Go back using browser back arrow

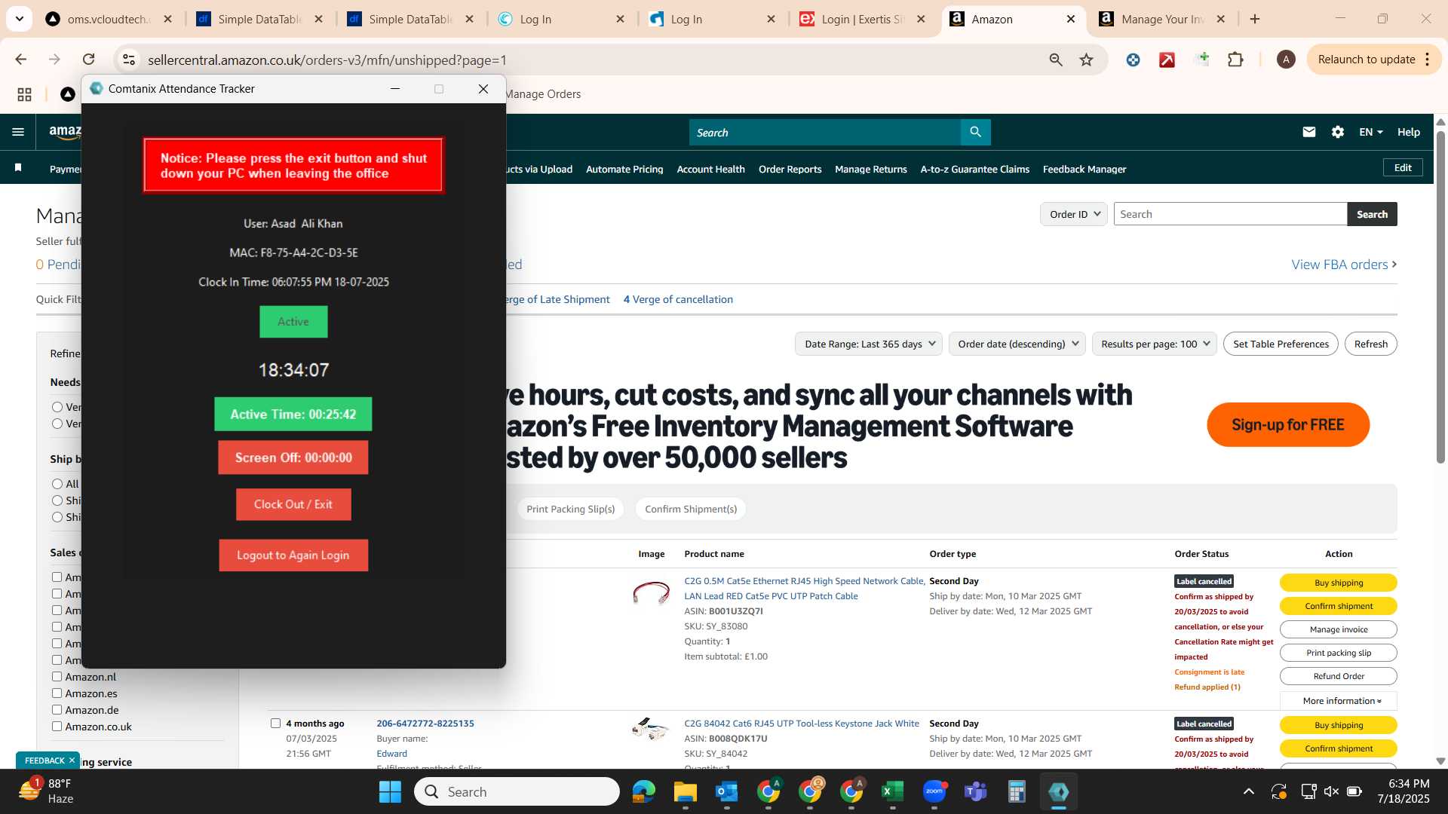click(21, 60)
